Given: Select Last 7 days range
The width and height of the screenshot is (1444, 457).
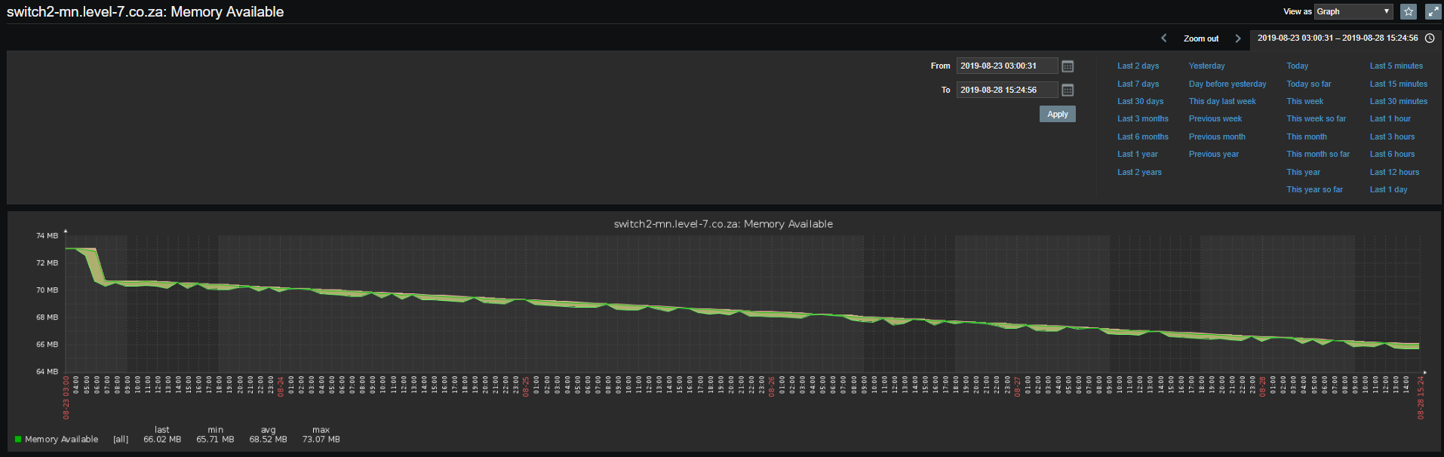Looking at the screenshot, I should [x=1138, y=84].
